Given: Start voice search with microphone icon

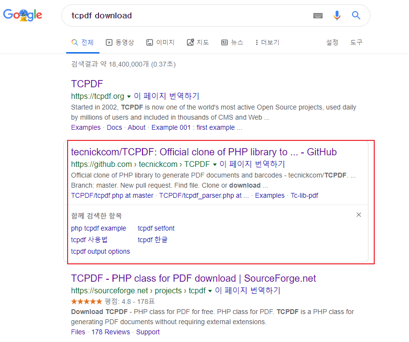Looking at the screenshot, I should click(x=337, y=15).
